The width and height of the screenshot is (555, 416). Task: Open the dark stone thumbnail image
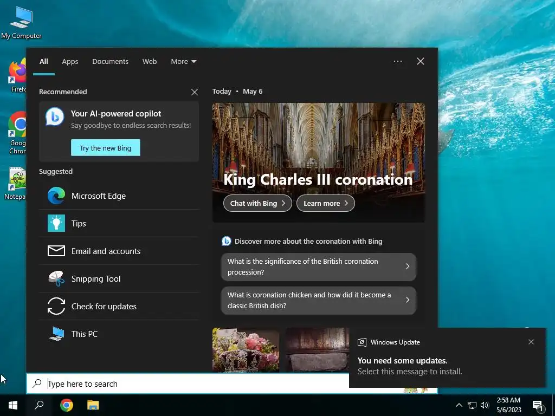tap(317, 350)
